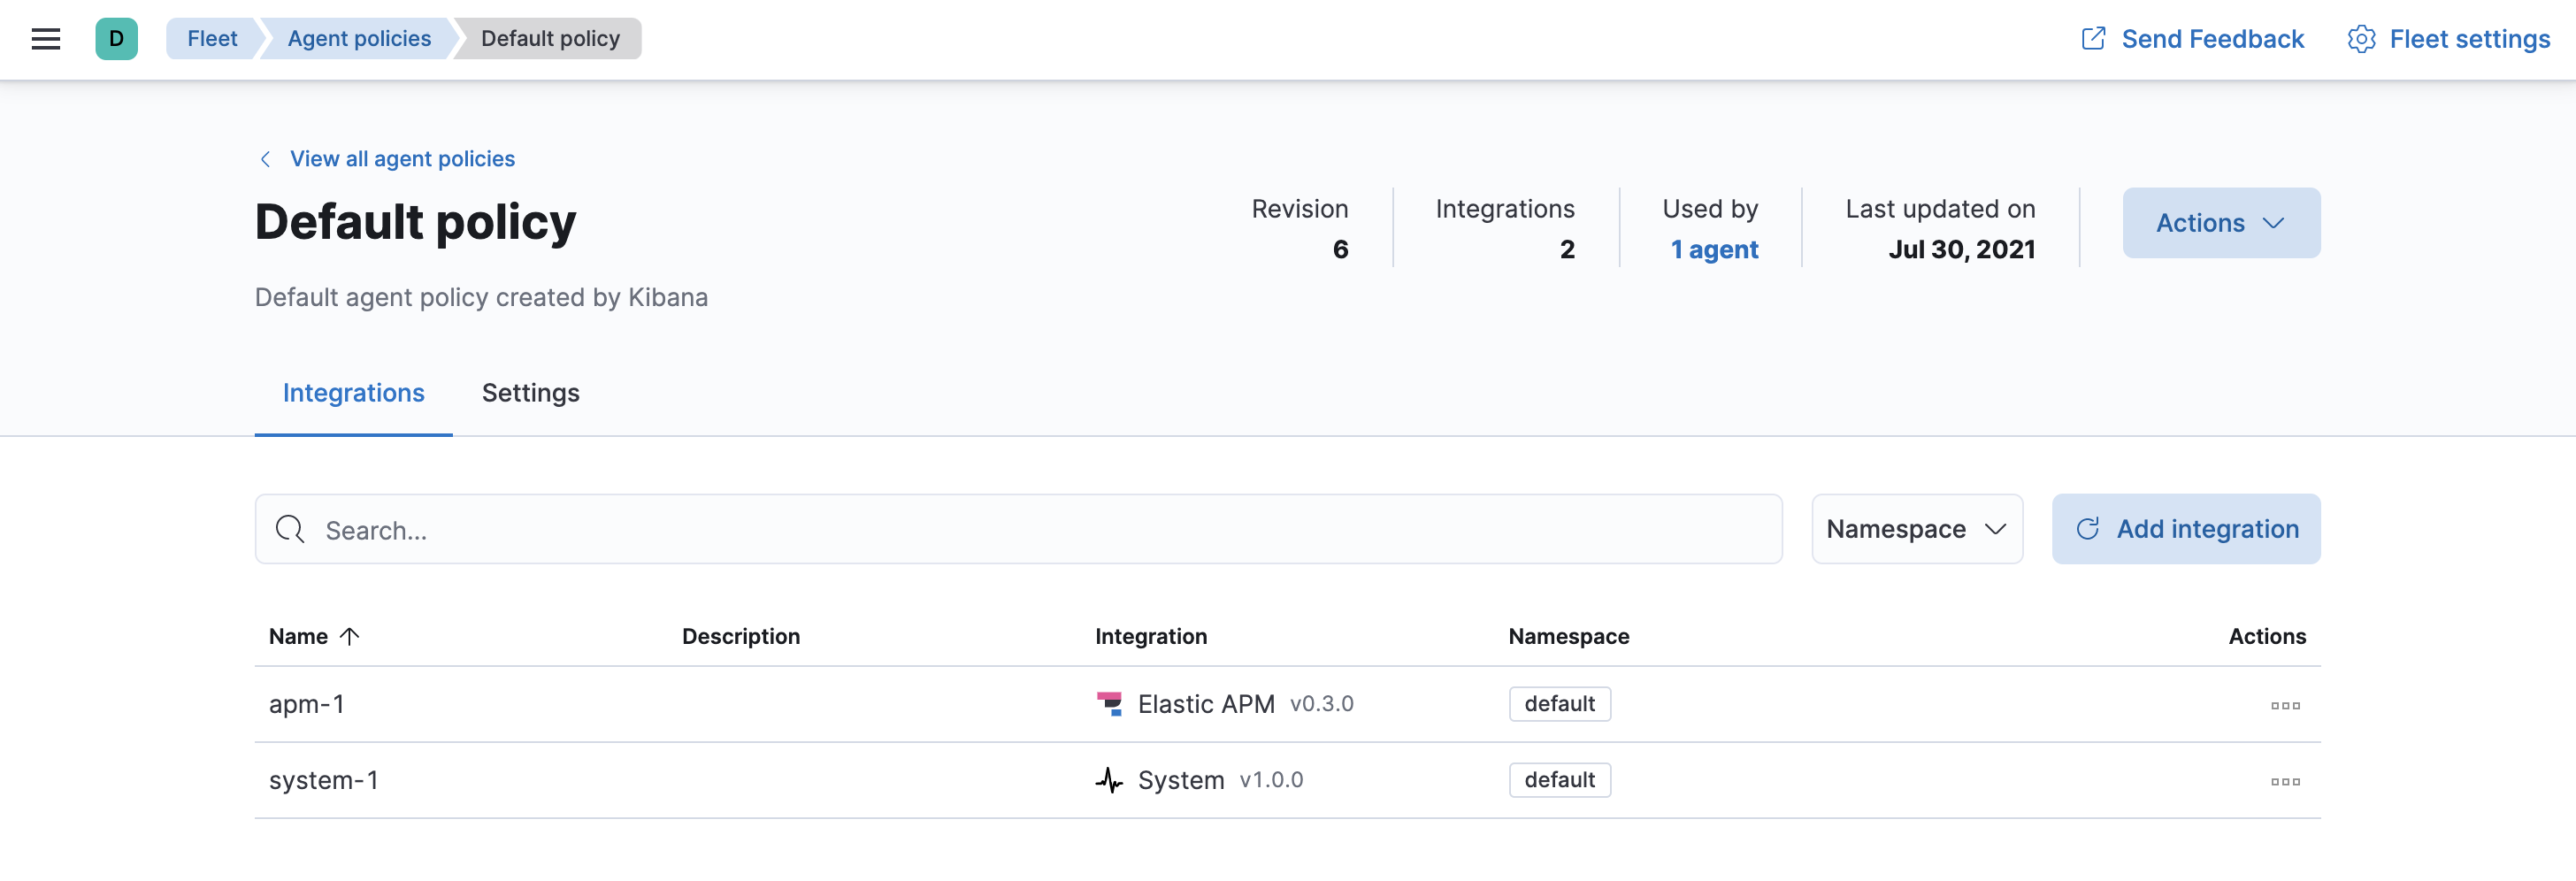Open the 1 agent link under Used by

click(x=1714, y=249)
